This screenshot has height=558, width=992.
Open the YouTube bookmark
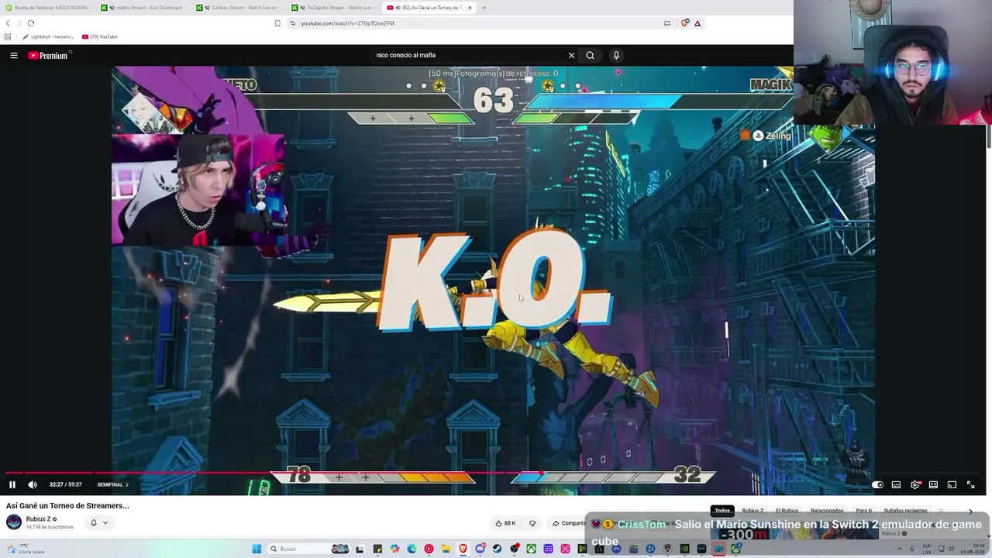[x=100, y=36]
